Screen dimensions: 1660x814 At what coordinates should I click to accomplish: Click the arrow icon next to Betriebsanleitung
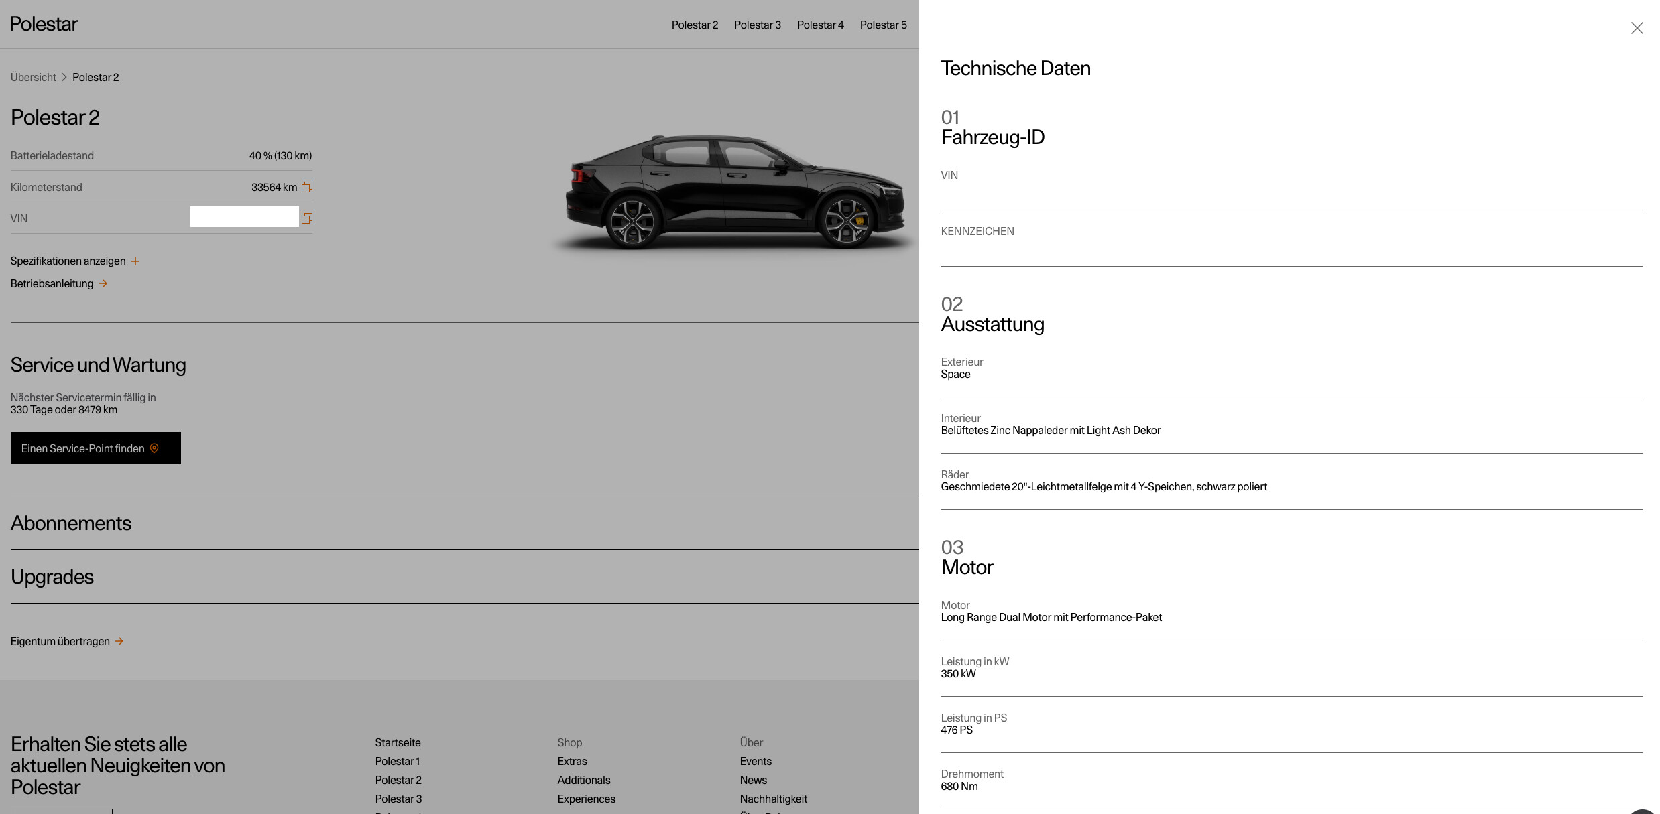(x=103, y=283)
